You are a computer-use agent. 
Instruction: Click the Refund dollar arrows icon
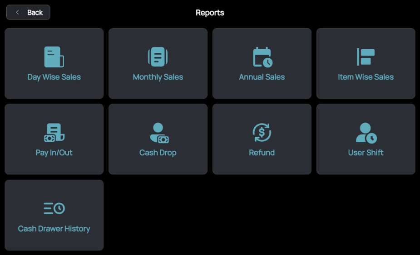[262, 132]
